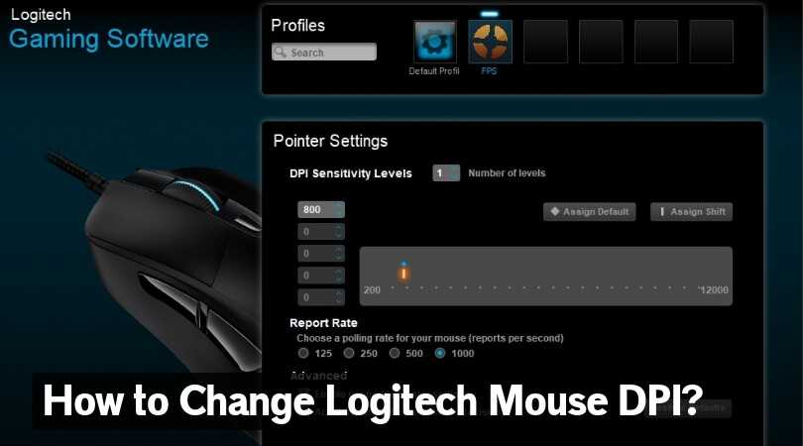Click the magnifier icon in Search
The width and height of the screenshot is (803, 446).
[x=281, y=52]
